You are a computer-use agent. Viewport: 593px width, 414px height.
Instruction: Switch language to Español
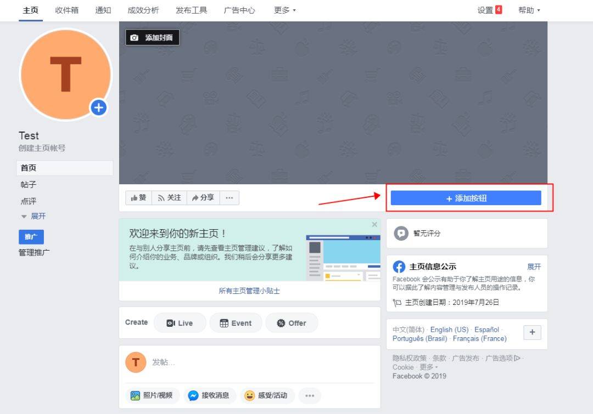[x=486, y=330]
